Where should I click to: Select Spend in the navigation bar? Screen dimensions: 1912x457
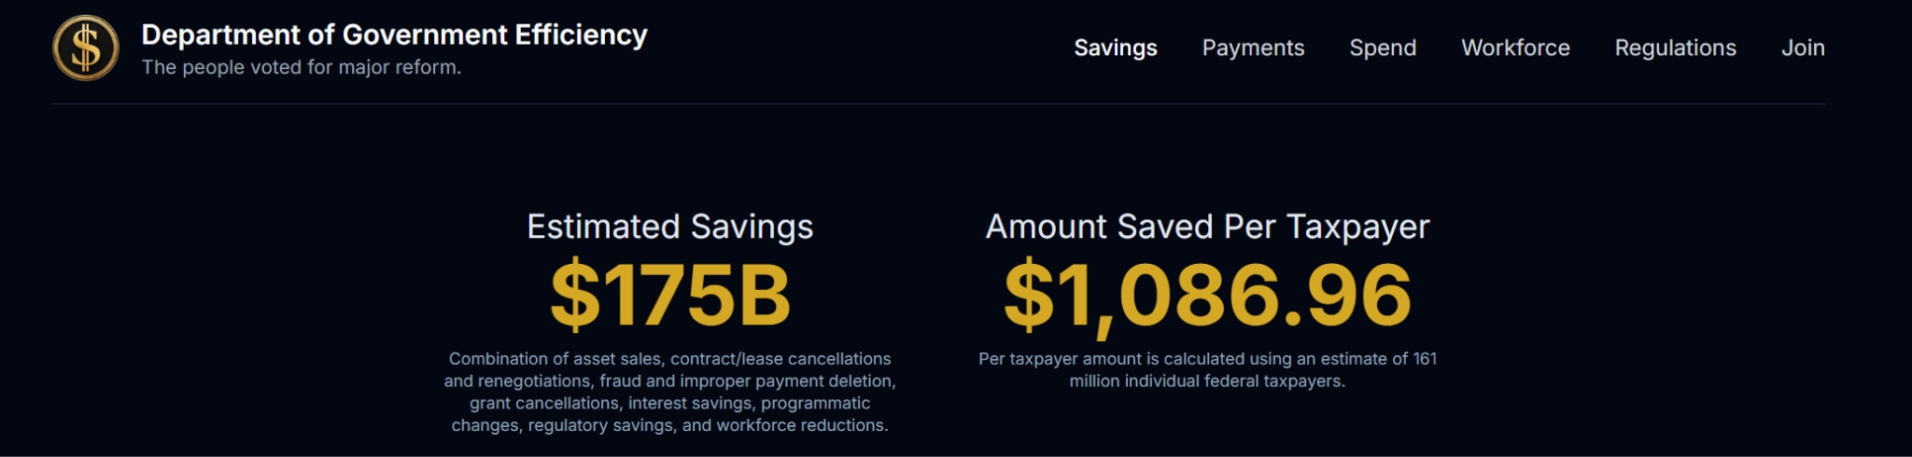pos(1383,48)
